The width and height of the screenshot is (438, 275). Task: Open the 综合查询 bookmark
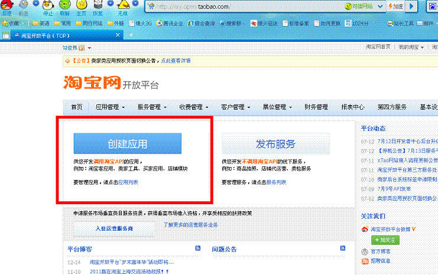[201, 24]
